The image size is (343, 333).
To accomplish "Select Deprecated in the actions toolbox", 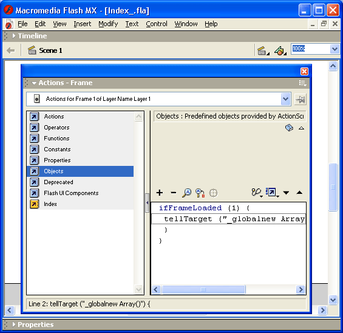I will (x=58, y=182).
